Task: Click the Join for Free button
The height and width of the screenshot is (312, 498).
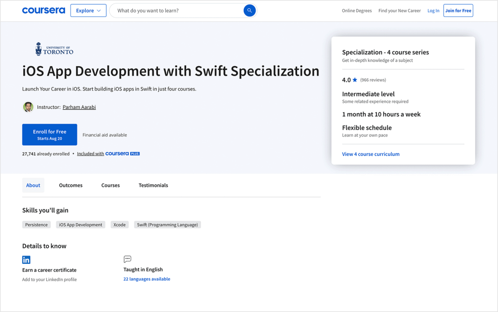Action: (458, 10)
